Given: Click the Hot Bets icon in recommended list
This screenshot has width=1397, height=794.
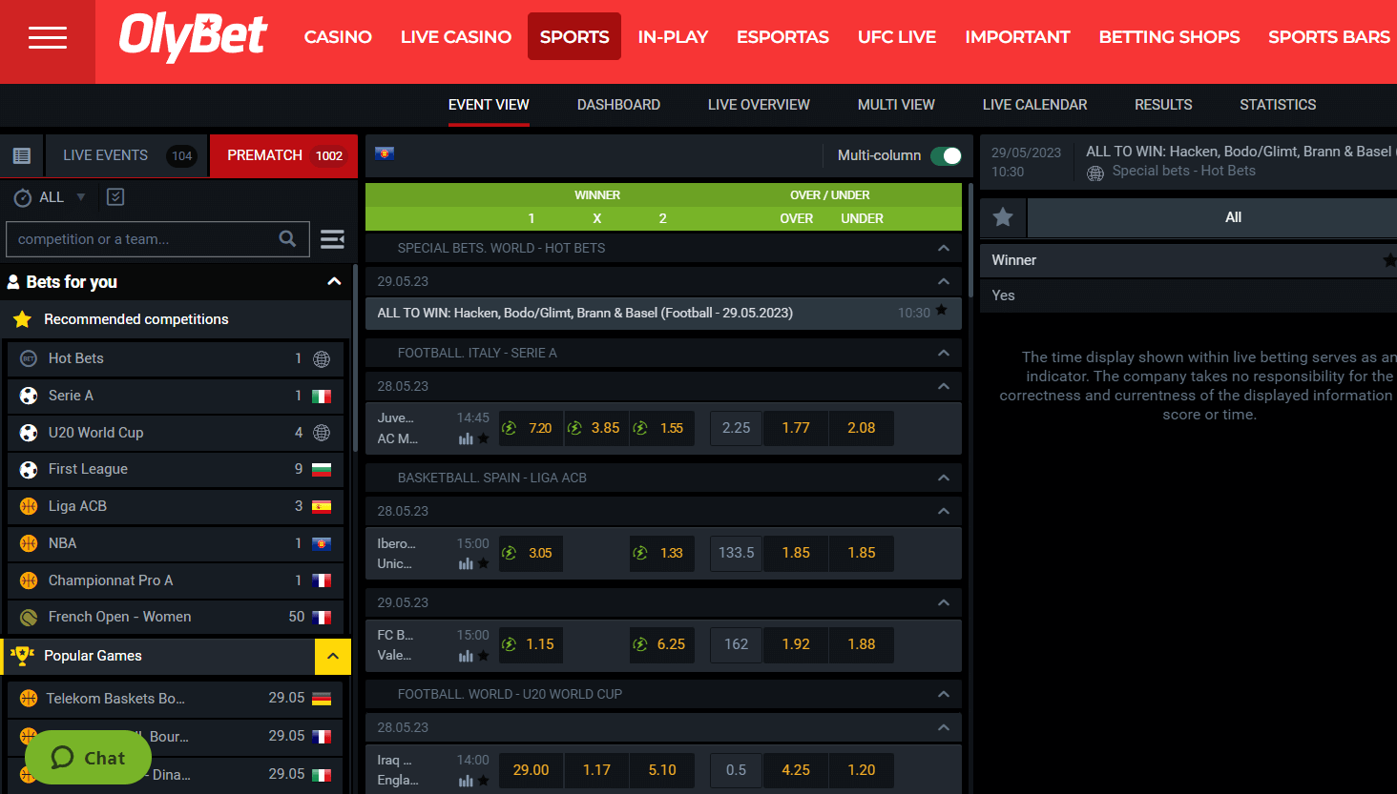Looking at the screenshot, I should pyautogui.click(x=29, y=358).
